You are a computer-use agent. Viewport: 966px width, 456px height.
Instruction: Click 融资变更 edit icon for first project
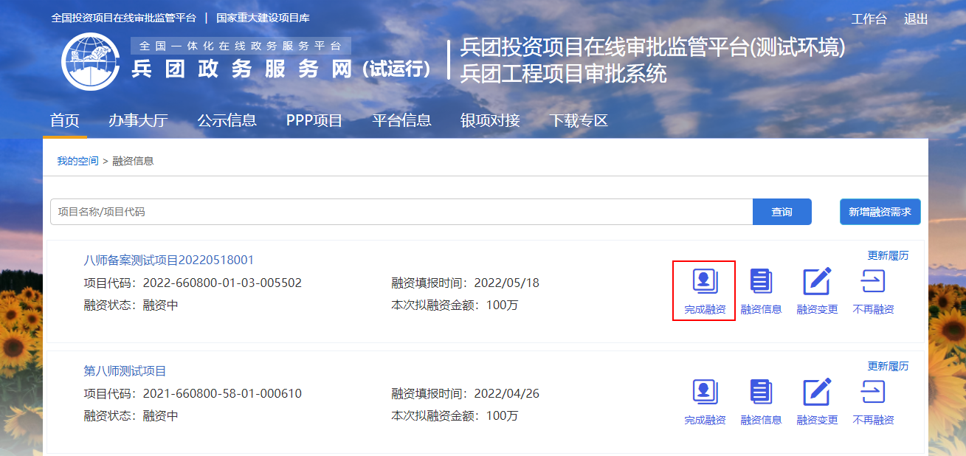click(817, 282)
